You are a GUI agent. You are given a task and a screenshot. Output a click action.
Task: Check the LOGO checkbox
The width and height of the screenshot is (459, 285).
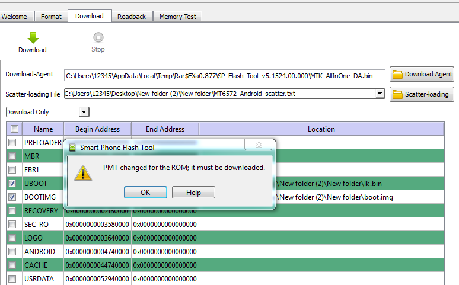[12, 238]
